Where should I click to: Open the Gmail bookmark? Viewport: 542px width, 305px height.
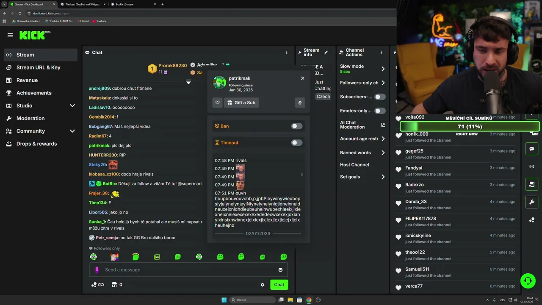click(83, 21)
